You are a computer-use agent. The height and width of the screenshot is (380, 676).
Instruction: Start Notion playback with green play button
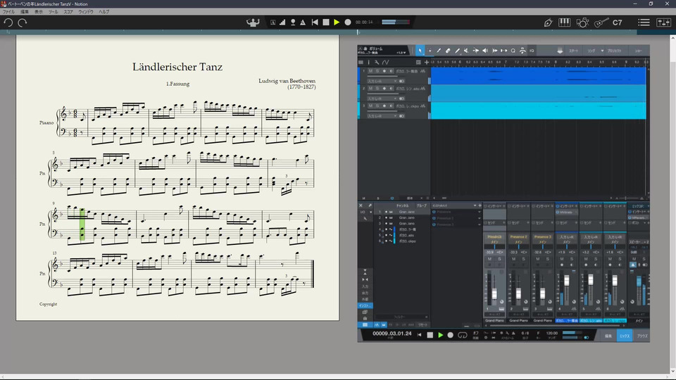click(x=337, y=22)
